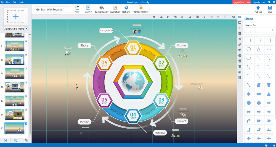Viewport: 276px width, 147px height.
Task: Open the Shape panel icon
Action: click(x=240, y=17)
